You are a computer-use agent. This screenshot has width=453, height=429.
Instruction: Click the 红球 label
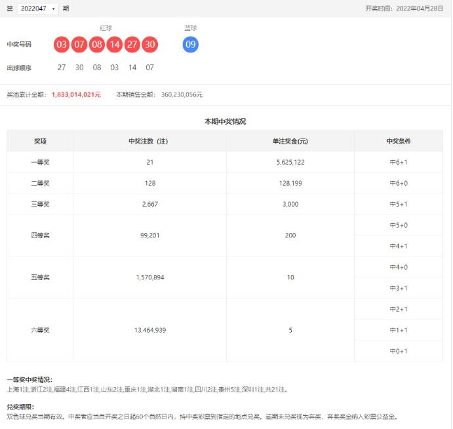pyautogui.click(x=106, y=28)
